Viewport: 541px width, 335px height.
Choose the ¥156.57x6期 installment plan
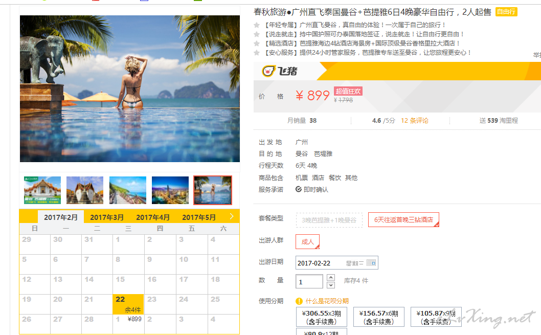coord(378,317)
